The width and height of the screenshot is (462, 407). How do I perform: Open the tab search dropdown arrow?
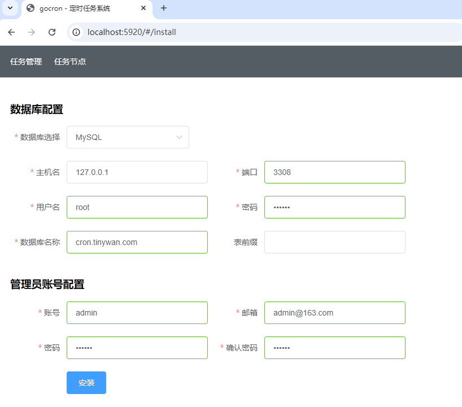pos(10,8)
